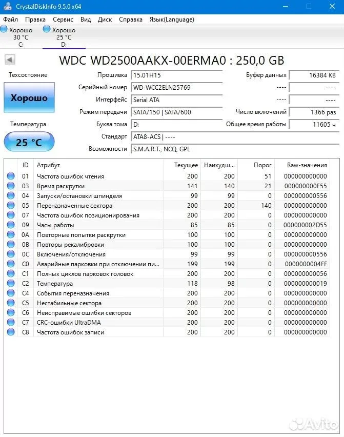344x437 pixels.
Task: Open the Правка menu
Action: pyautogui.click(x=35, y=19)
